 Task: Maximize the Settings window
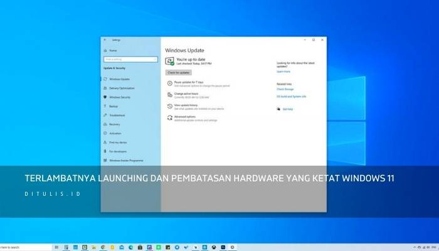[314, 40]
